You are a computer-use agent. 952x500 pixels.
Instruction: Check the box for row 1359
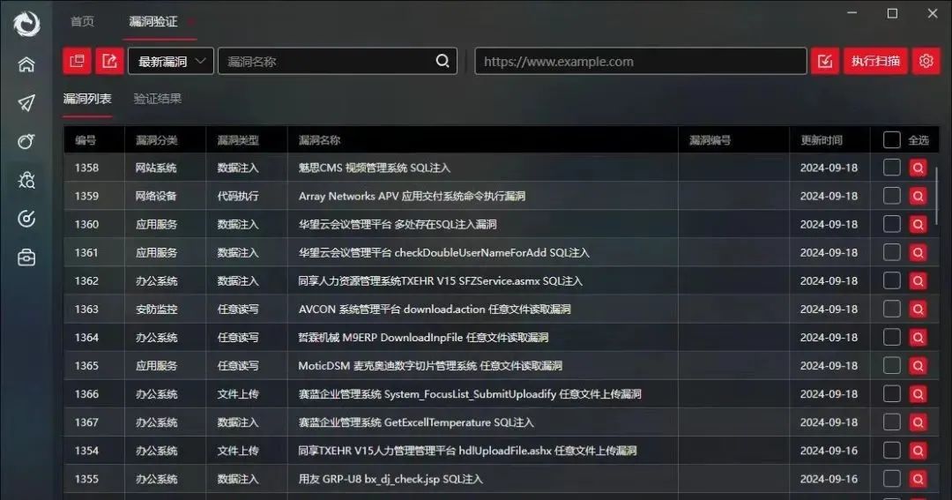[x=892, y=196]
